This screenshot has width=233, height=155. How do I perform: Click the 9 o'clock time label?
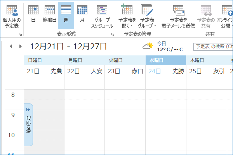click(13, 115)
